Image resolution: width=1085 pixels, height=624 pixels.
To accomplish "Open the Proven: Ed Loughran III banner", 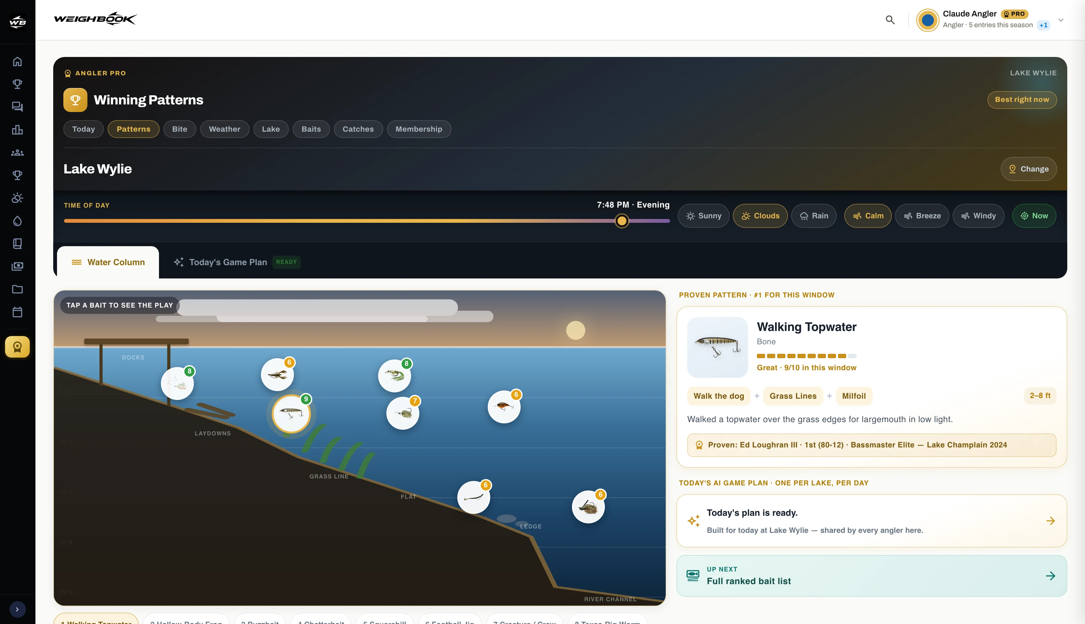I will coord(872,445).
